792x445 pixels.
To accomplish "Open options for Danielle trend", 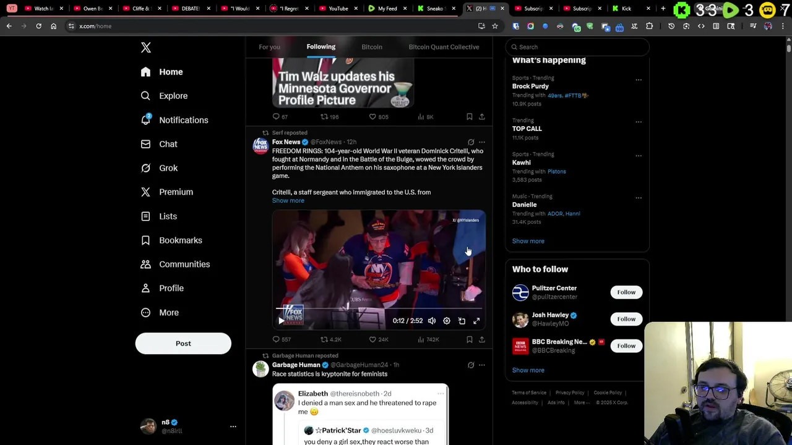I will coord(639,198).
